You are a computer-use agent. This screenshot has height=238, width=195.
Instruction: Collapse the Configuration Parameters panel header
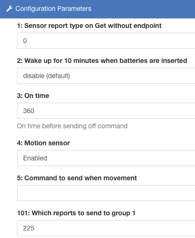point(97,9)
